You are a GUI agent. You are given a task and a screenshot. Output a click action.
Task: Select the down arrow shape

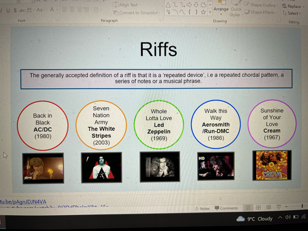(x=197, y=5)
